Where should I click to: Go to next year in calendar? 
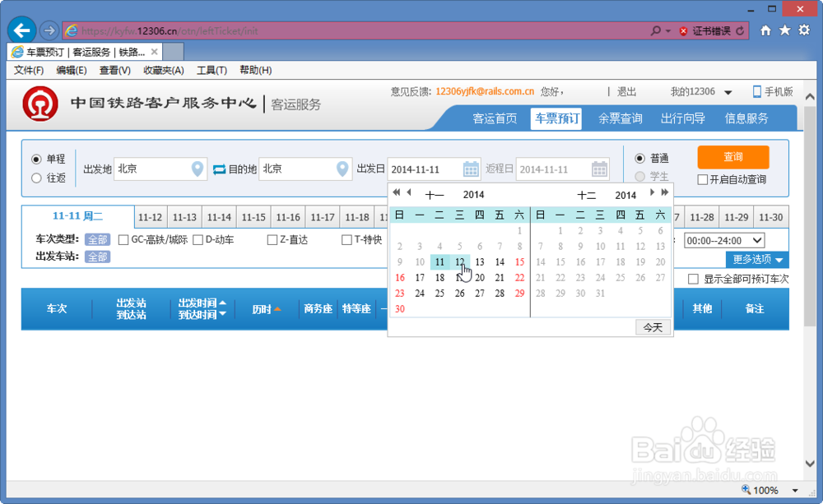[x=664, y=192]
